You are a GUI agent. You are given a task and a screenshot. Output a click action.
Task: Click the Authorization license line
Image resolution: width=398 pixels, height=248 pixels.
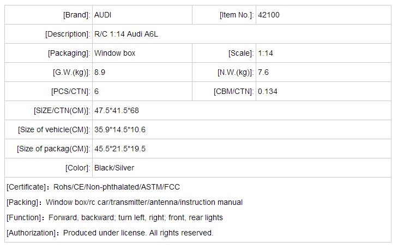tap(110, 233)
